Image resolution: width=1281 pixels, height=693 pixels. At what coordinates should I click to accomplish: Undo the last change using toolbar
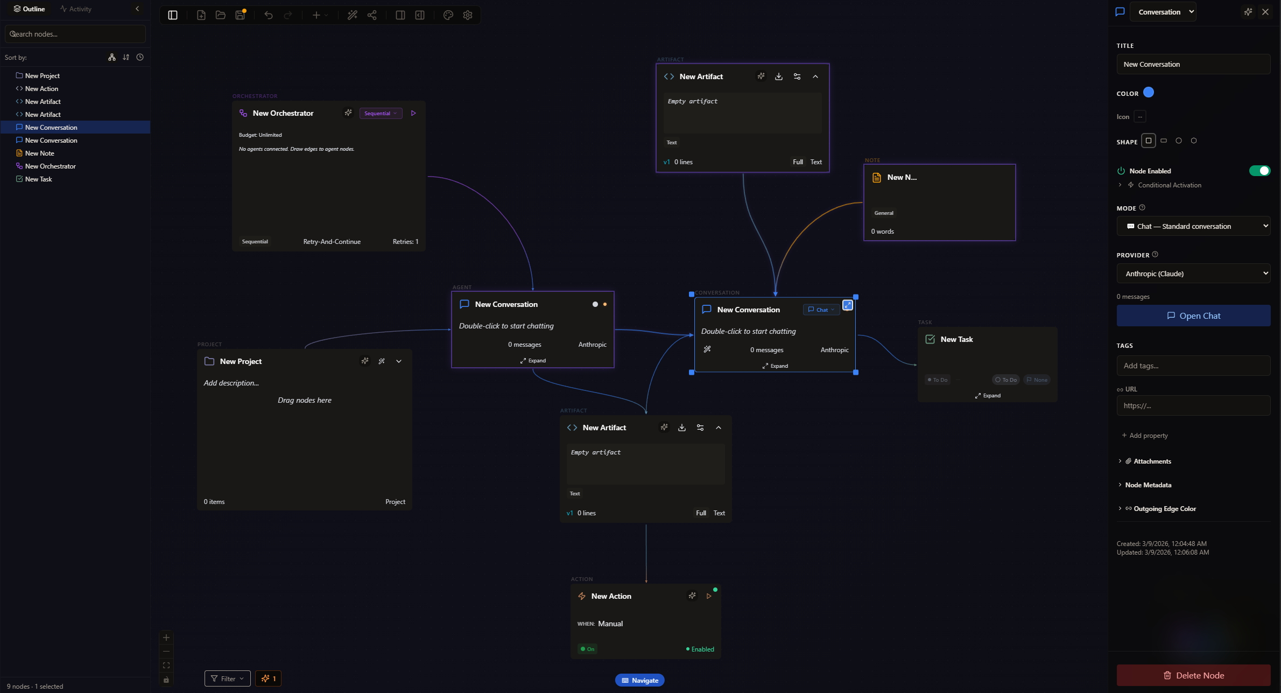268,15
